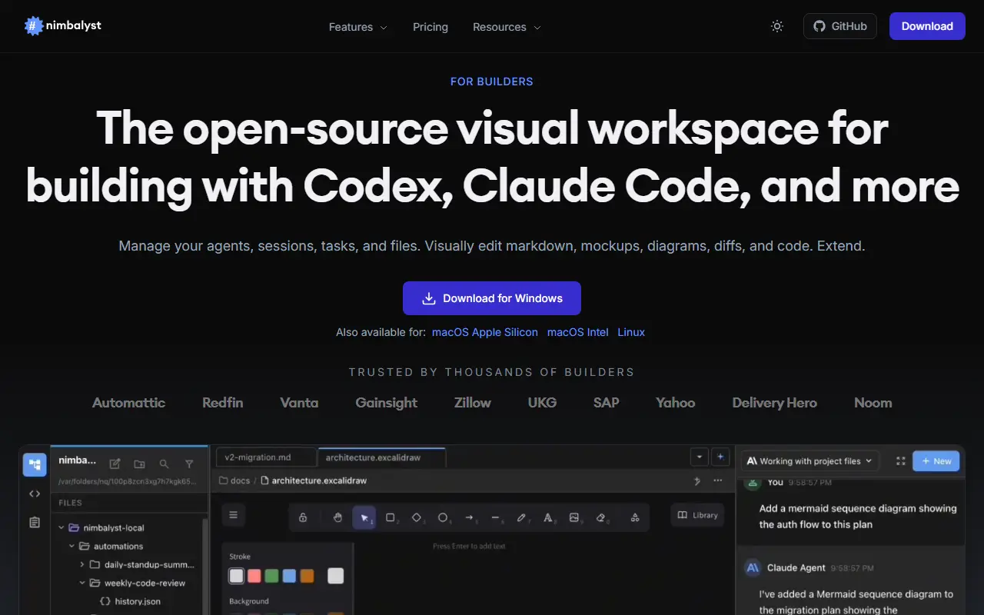
Task: Expand the Resources menu
Action: (507, 27)
